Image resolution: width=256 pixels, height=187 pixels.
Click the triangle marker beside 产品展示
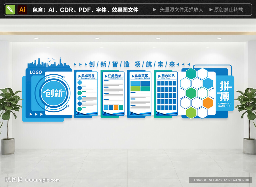click(106, 76)
